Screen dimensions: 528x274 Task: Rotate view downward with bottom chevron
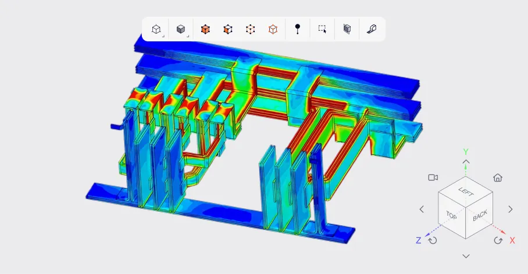pos(466,256)
